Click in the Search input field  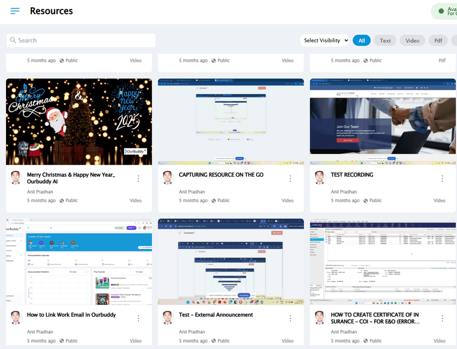83,40
